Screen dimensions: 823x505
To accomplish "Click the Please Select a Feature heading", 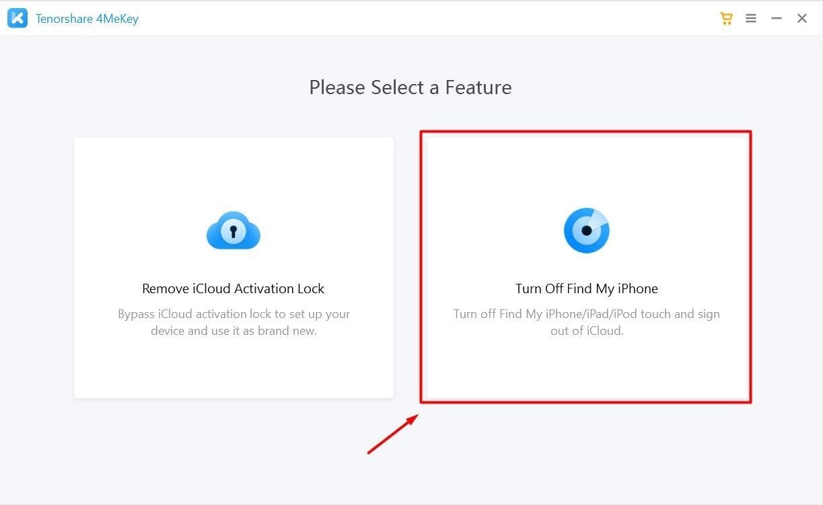I will pos(410,87).
